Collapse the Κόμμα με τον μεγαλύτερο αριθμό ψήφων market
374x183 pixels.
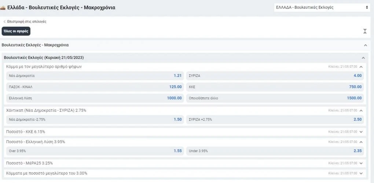point(361,67)
